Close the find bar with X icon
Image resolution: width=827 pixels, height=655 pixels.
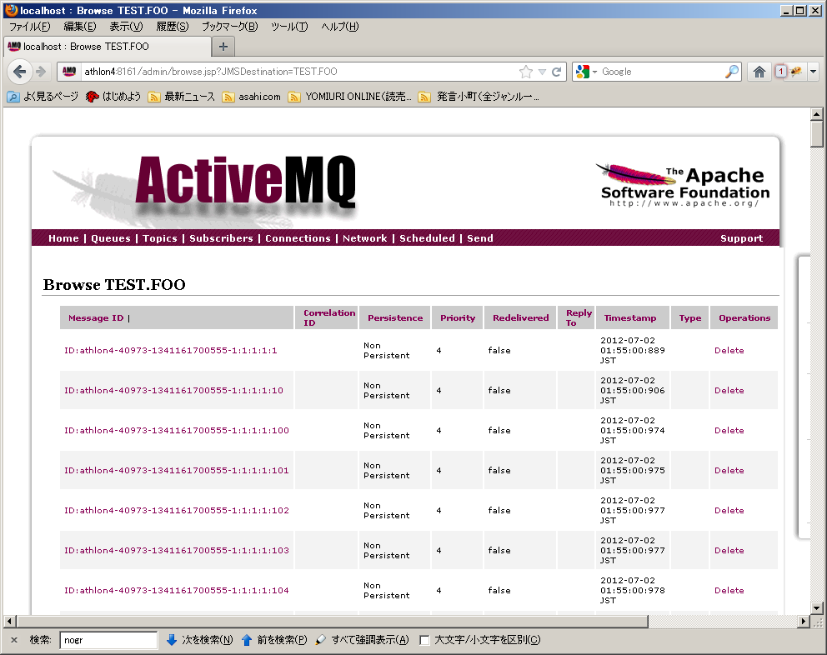pos(14,640)
